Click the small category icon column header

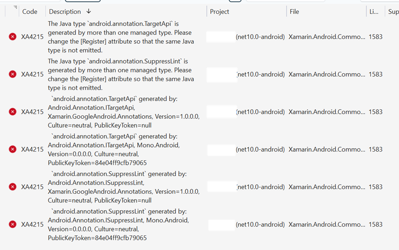[15, 8]
